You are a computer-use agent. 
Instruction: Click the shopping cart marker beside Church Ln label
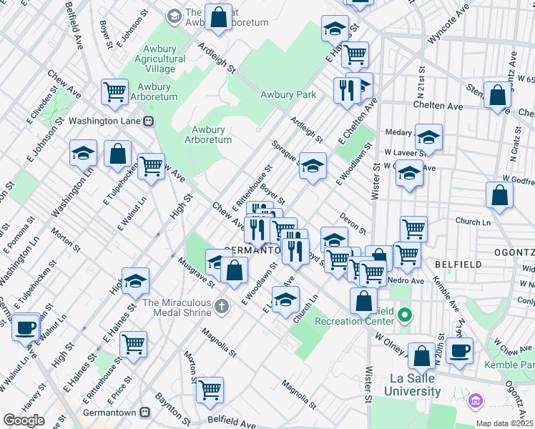coord(413,230)
